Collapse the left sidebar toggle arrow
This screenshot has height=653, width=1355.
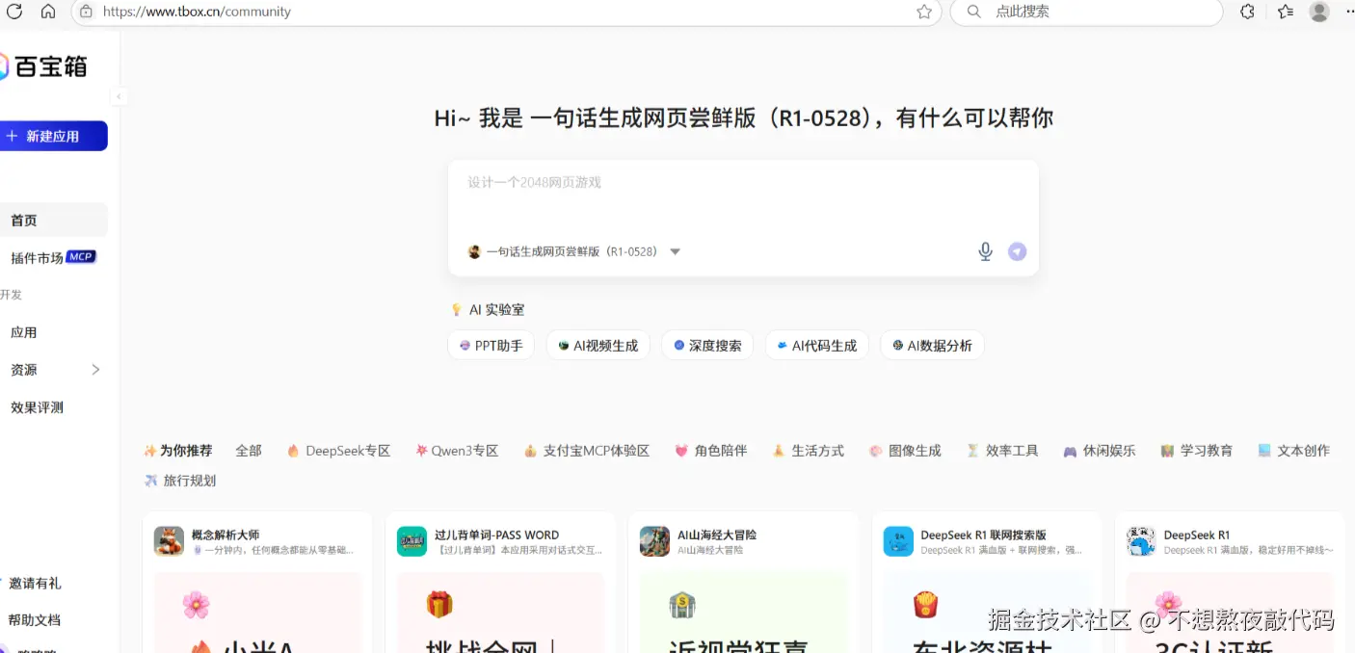[119, 96]
